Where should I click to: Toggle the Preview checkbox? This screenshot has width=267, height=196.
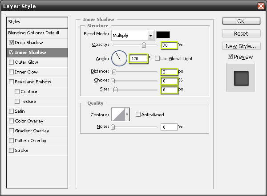click(230, 57)
